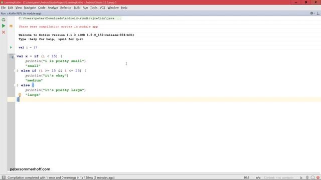The height and width of the screenshot is (180, 321).
Task: Click the red error indicator in status bar
Action: point(318,178)
